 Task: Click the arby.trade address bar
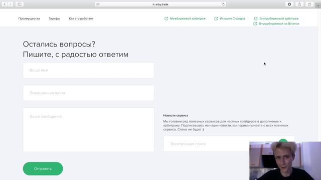point(160,4)
